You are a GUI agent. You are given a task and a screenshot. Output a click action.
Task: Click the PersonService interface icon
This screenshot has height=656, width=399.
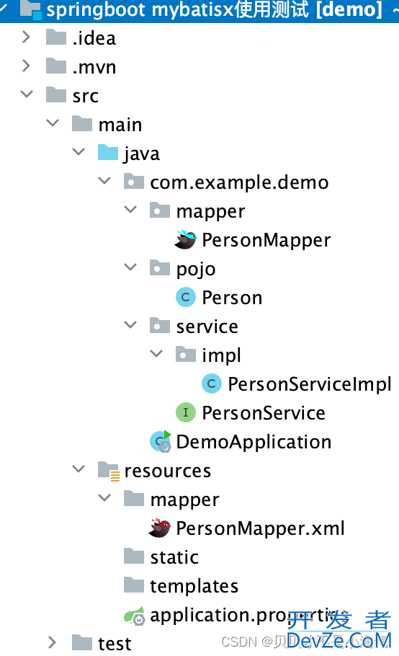186,412
